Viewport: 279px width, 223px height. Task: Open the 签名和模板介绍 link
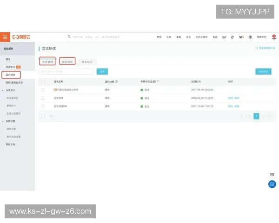tap(266, 48)
